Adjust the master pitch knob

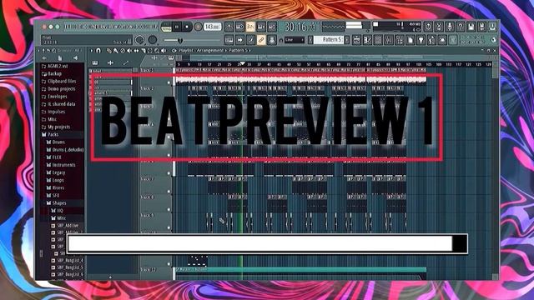pos(152,40)
